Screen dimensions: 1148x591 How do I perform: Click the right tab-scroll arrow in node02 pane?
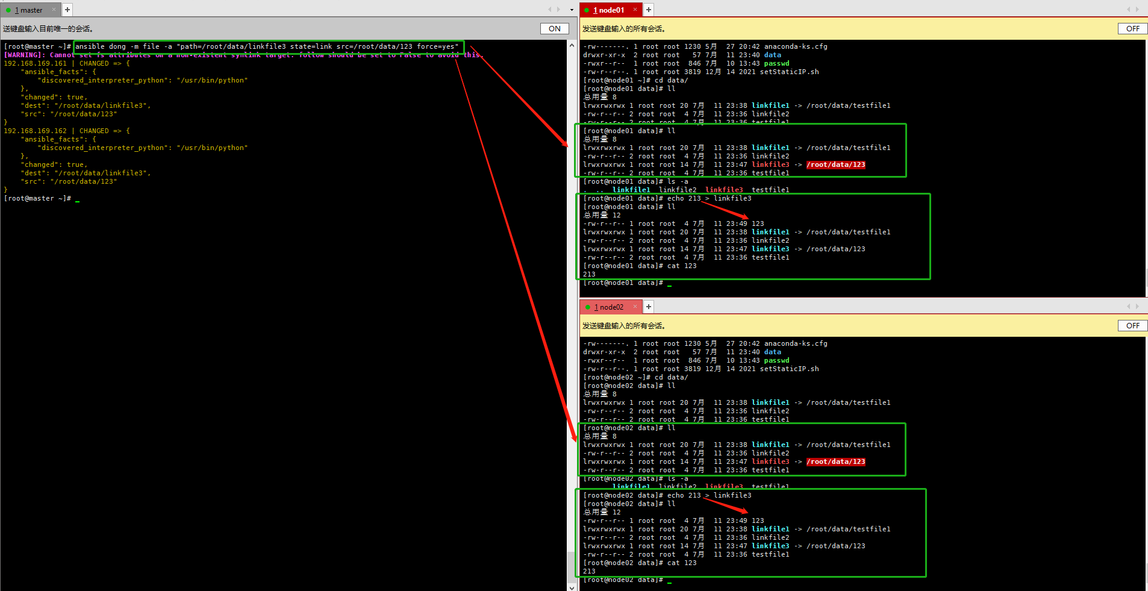(x=1137, y=307)
